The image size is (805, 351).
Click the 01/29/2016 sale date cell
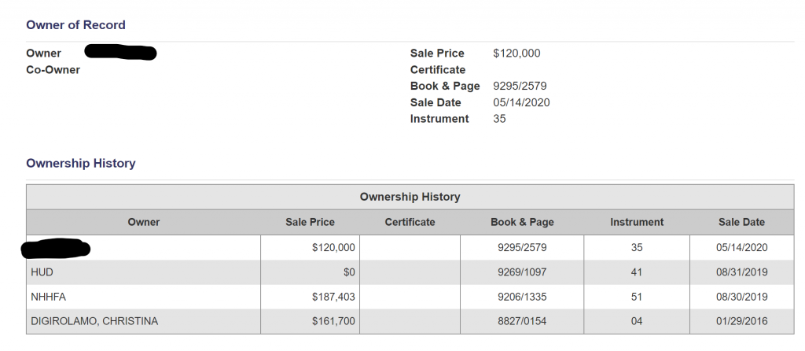pyautogui.click(x=741, y=321)
